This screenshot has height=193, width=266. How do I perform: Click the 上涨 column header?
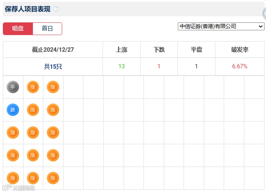pyautogui.click(x=121, y=50)
